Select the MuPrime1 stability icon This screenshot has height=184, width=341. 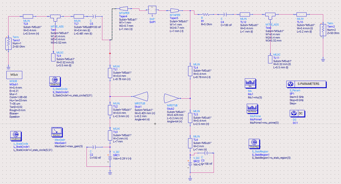(x=252, y=109)
